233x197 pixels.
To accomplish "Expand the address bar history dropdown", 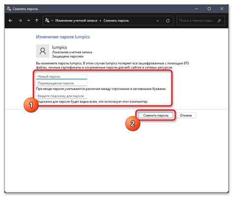I will pyautogui.click(x=157, y=21).
